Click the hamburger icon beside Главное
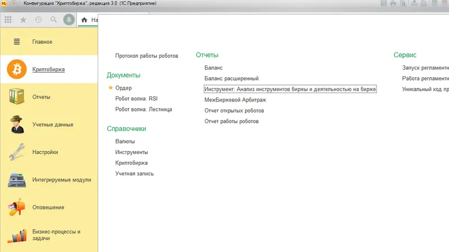Image resolution: width=449 pixels, height=252 pixels. click(x=17, y=41)
